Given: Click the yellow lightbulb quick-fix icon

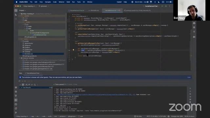Looking at the screenshot, I should coord(73,50).
